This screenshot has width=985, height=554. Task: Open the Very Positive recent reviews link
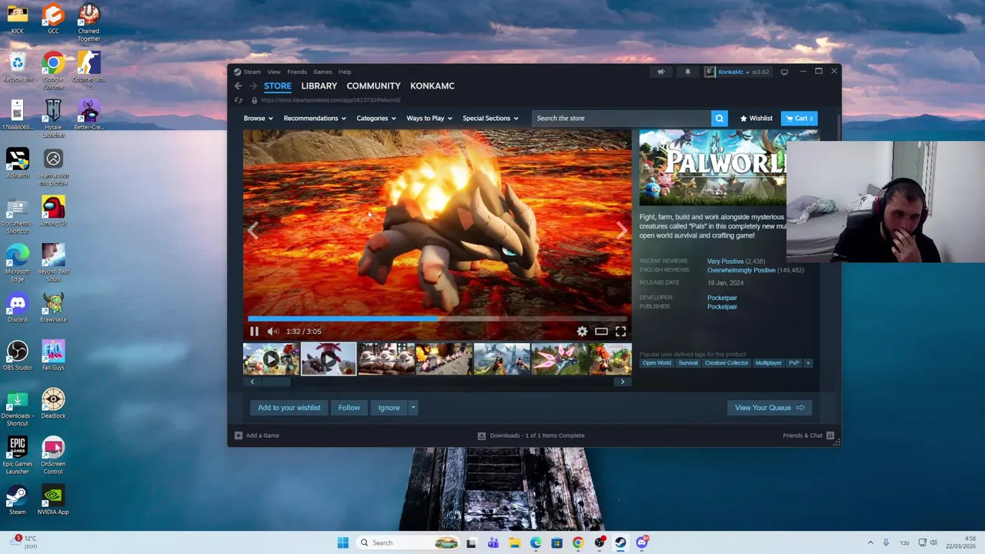725,262
